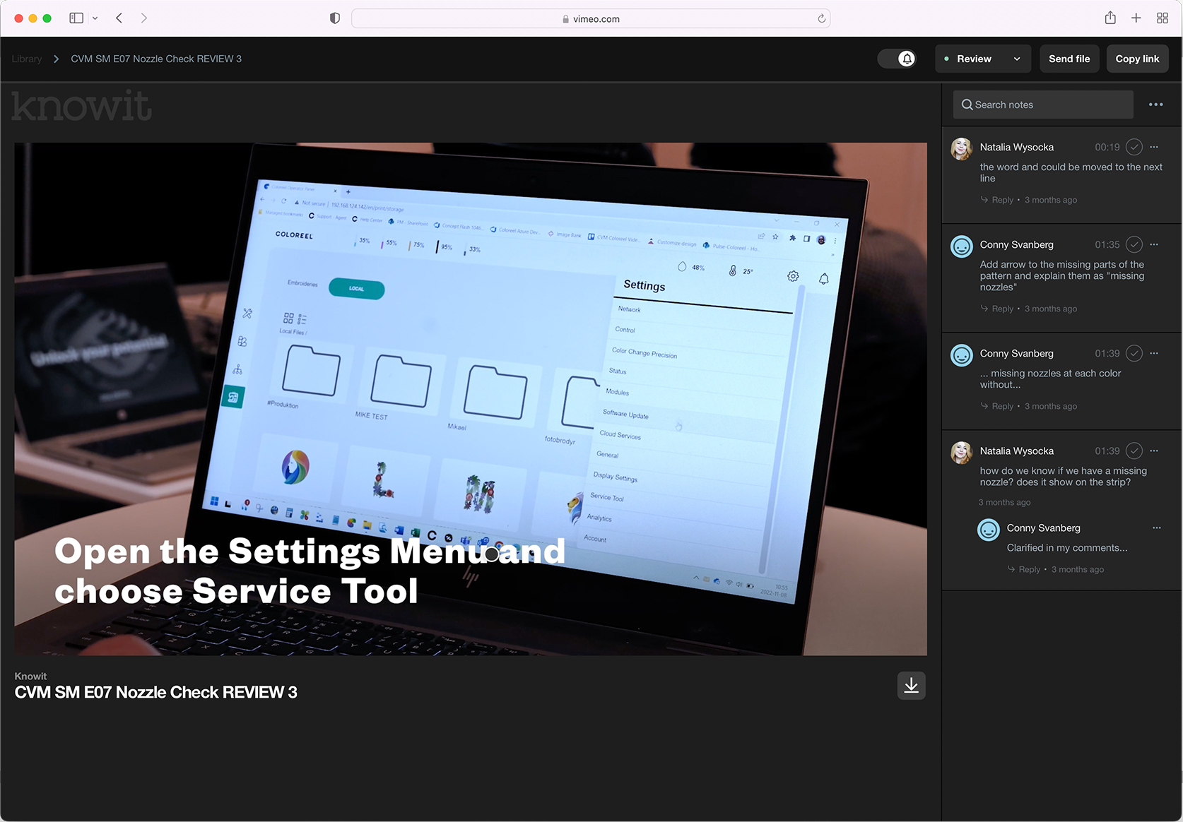Resolve Conny Svanberg's 01:35 comment
1183x822 pixels.
[1134, 244]
